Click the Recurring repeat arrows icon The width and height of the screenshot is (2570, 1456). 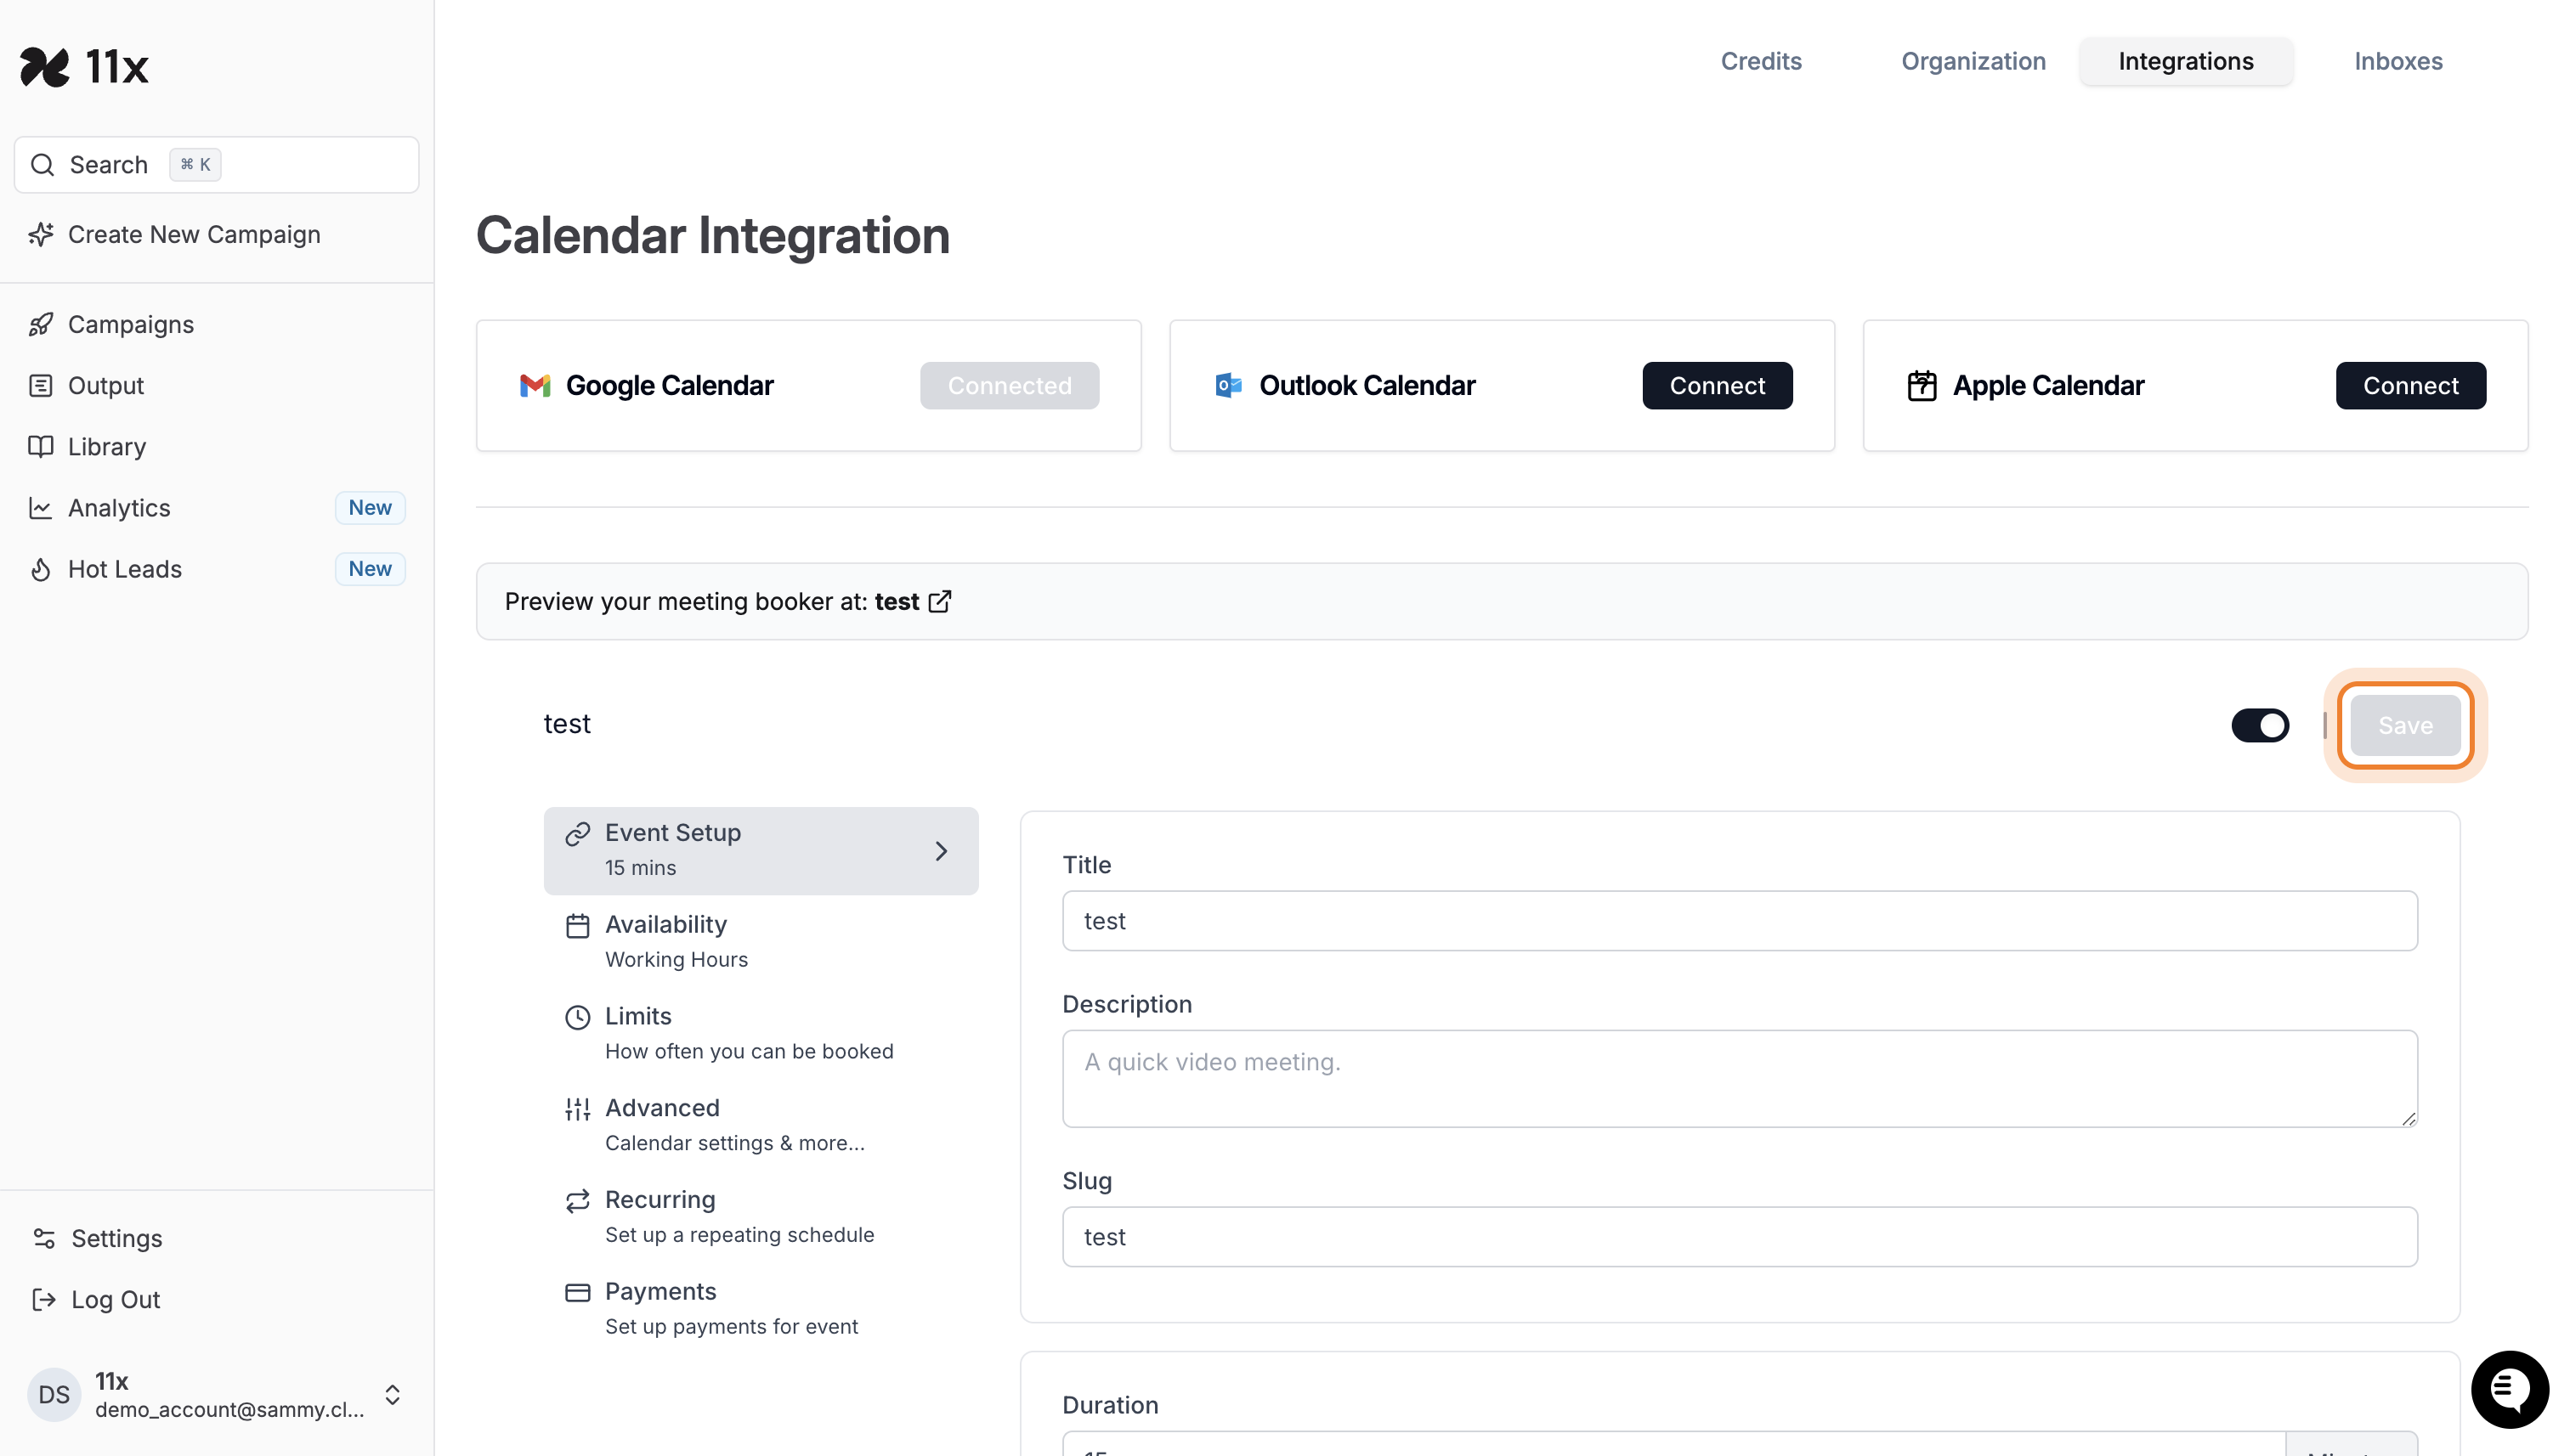(x=577, y=1200)
